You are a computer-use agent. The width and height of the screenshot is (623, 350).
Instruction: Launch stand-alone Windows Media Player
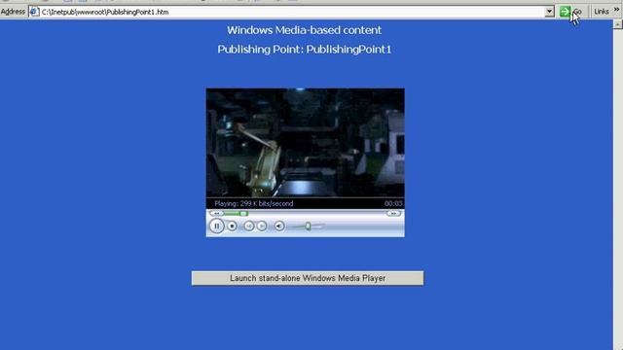(308, 278)
